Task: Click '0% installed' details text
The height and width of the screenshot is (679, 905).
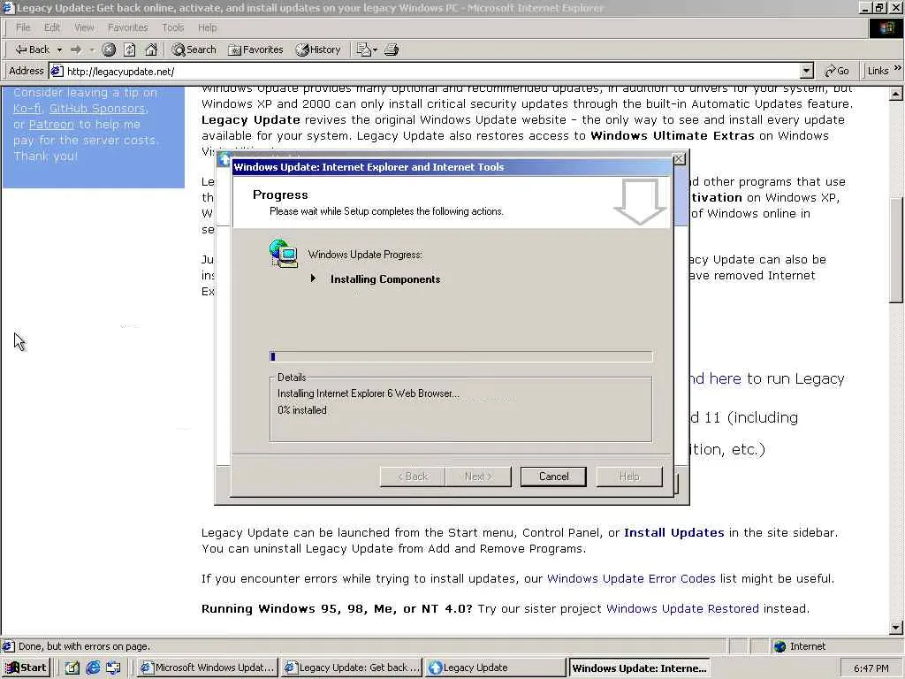Action: 302,410
